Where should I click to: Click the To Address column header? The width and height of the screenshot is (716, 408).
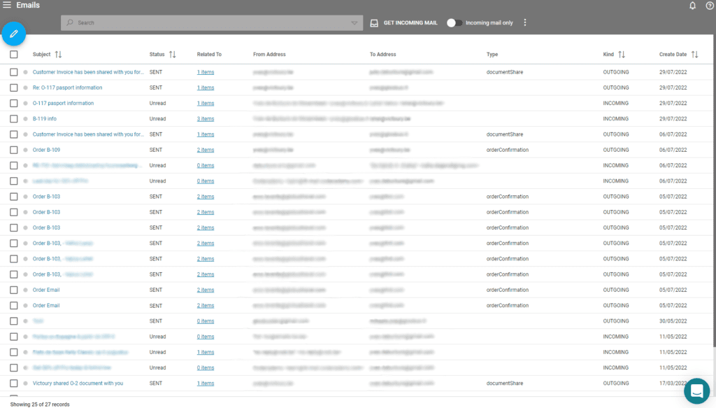coord(382,55)
